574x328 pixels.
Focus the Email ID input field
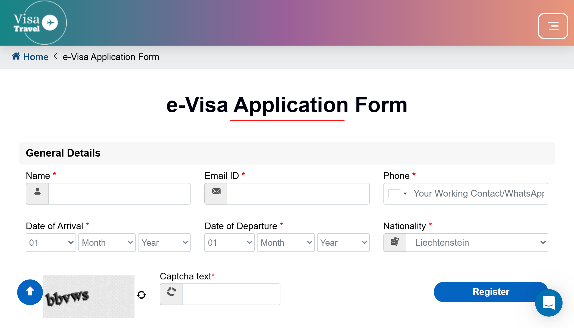click(x=298, y=194)
